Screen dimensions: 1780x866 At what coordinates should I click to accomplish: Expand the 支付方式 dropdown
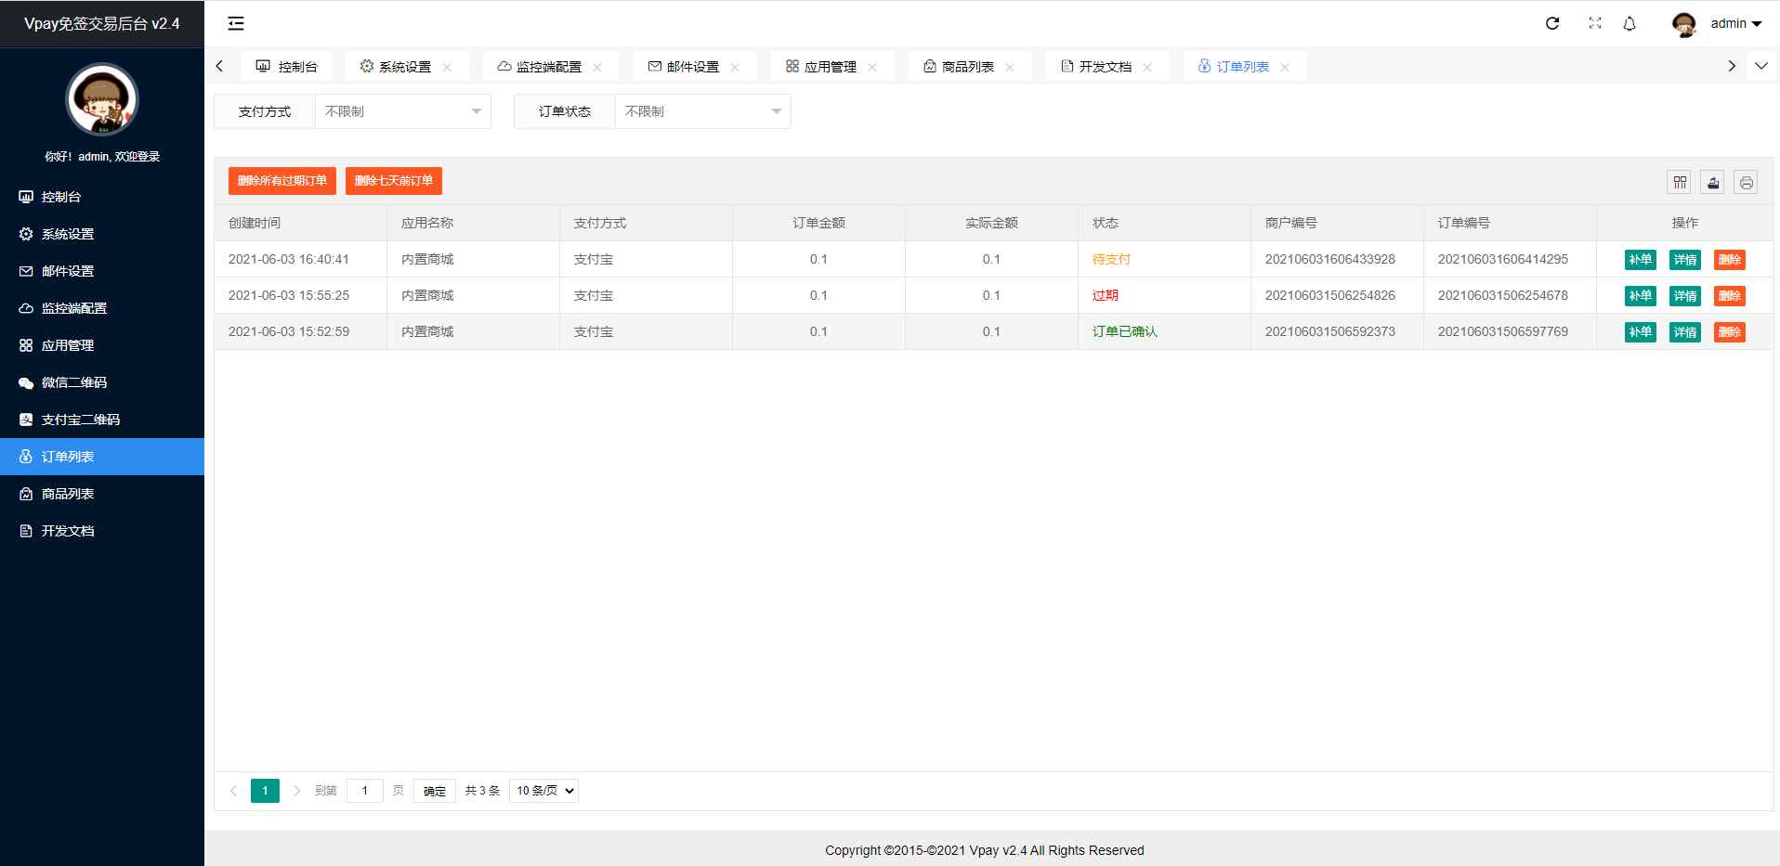pos(402,111)
